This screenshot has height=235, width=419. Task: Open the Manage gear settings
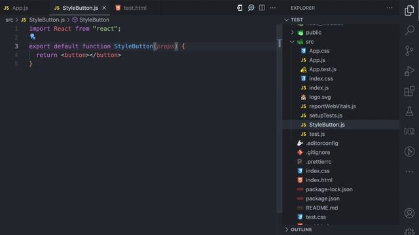click(409, 231)
